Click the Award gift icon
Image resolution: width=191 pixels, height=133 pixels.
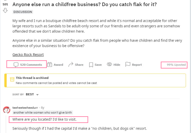pyautogui.click(x=50, y=65)
